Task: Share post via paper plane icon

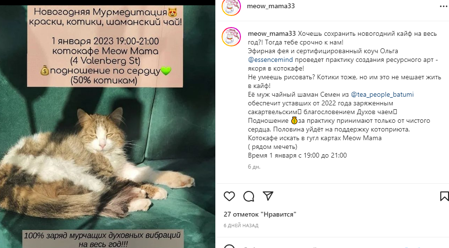Action: coord(268,196)
